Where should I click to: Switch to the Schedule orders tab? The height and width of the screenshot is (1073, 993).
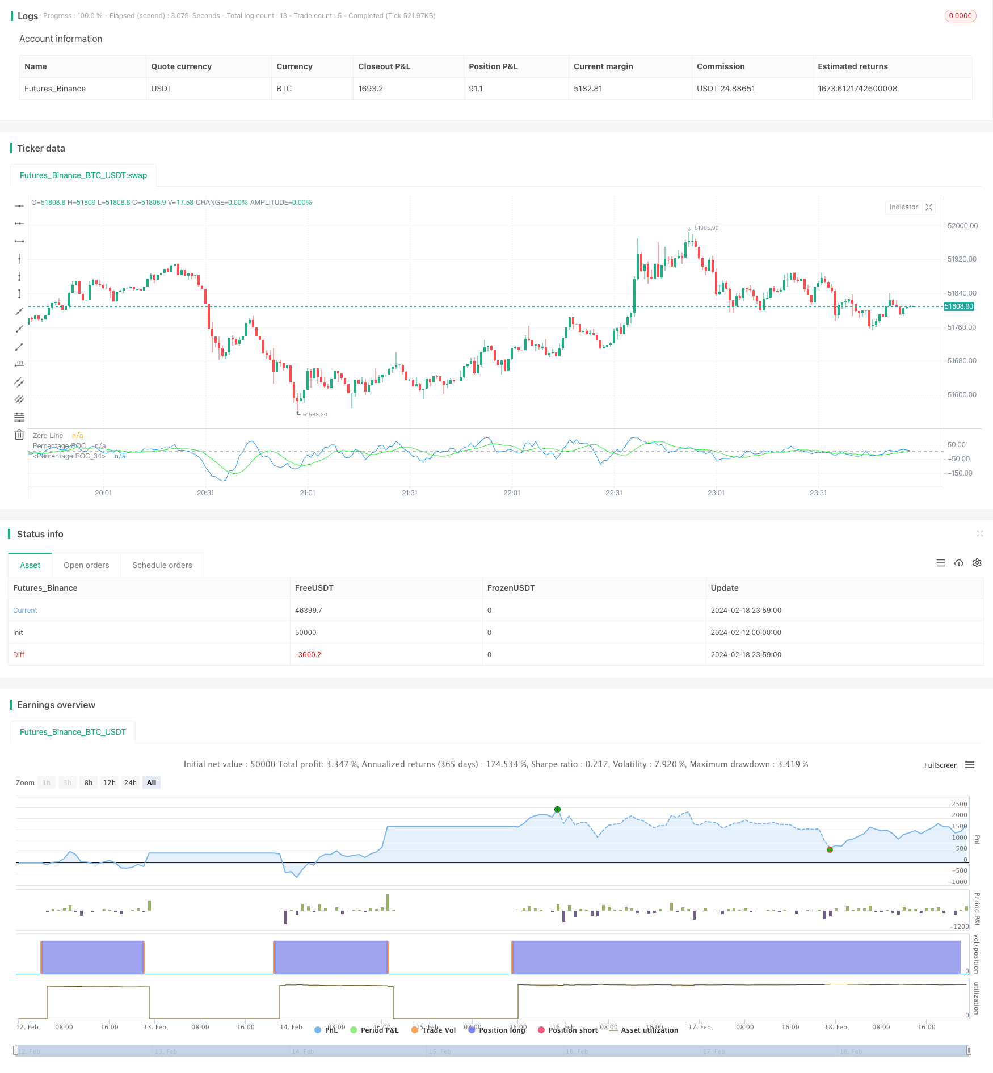pyautogui.click(x=162, y=565)
